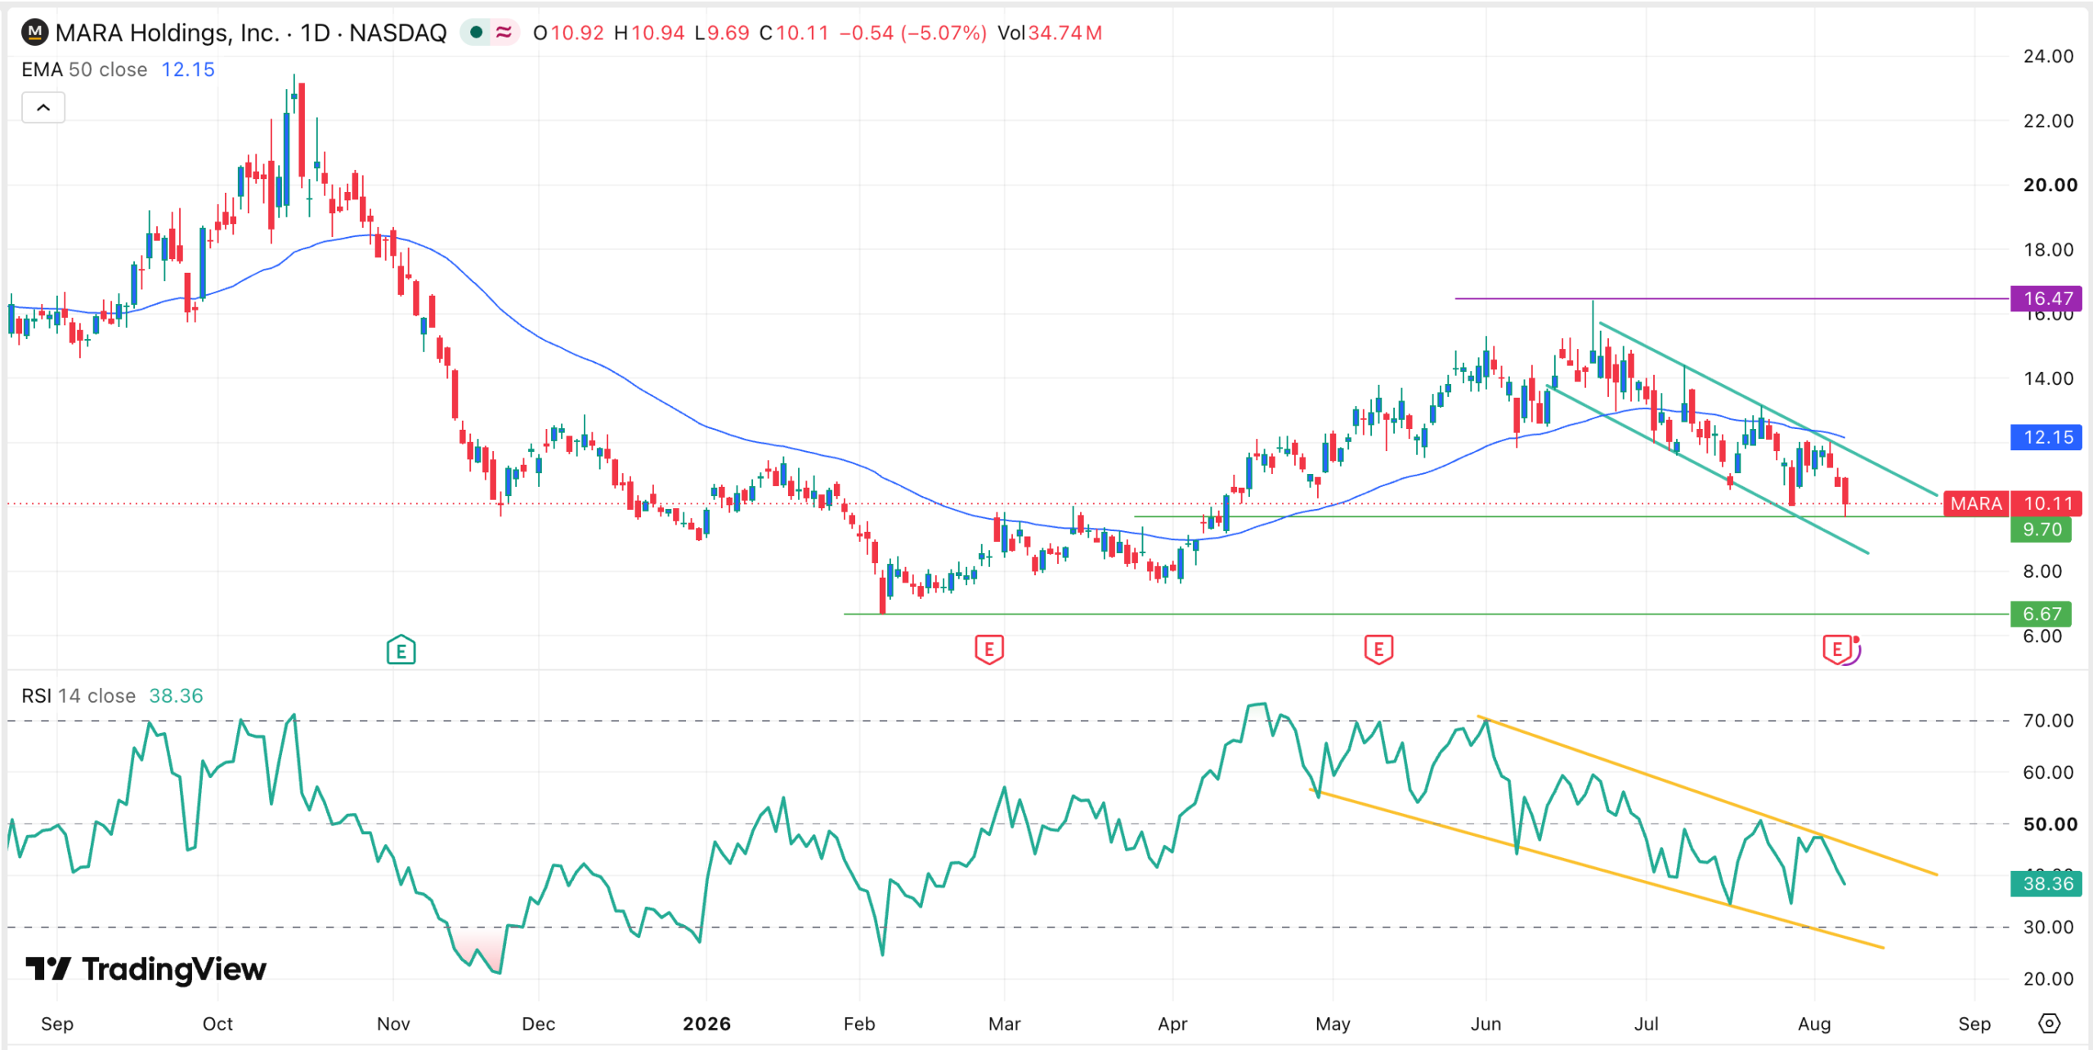Click the 22.00 price axis label

tap(2048, 121)
